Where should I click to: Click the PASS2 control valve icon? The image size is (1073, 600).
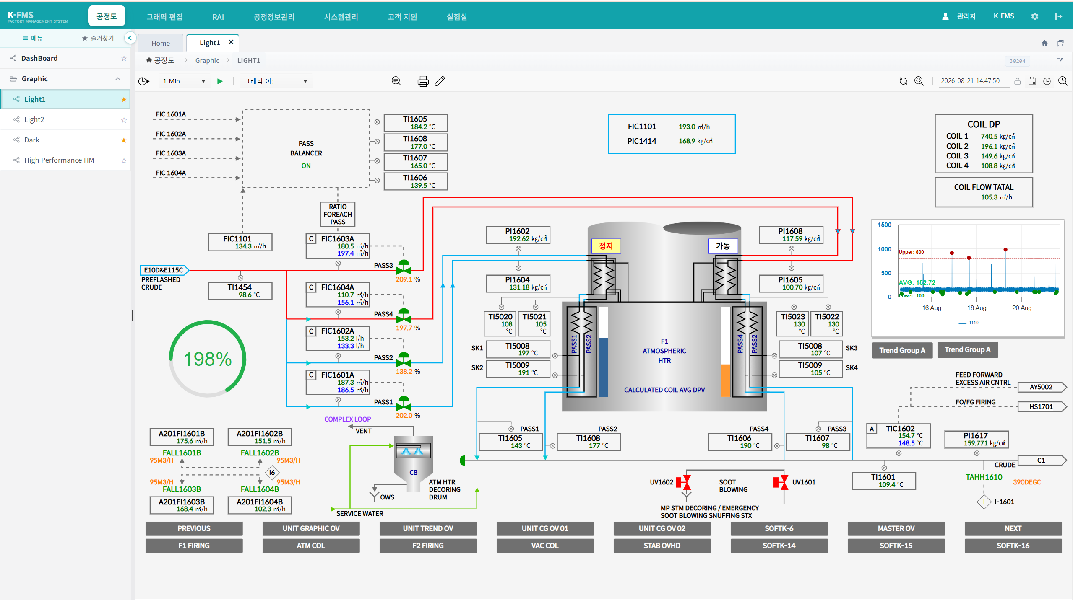pyautogui.click(x=404, y=360)
